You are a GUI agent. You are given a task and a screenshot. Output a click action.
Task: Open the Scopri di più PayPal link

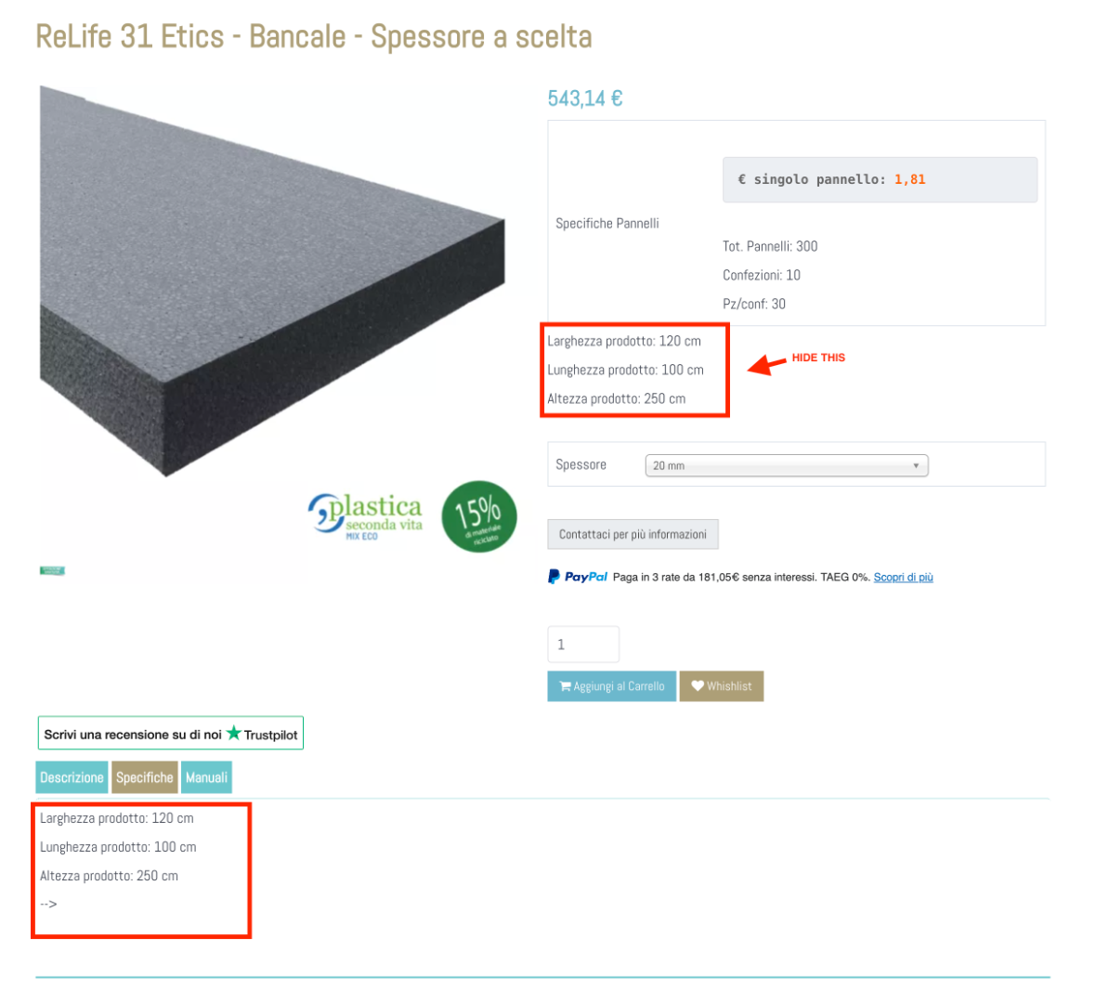click(903, 577)
